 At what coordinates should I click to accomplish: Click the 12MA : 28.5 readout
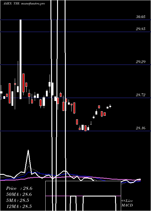coord(19,206)
